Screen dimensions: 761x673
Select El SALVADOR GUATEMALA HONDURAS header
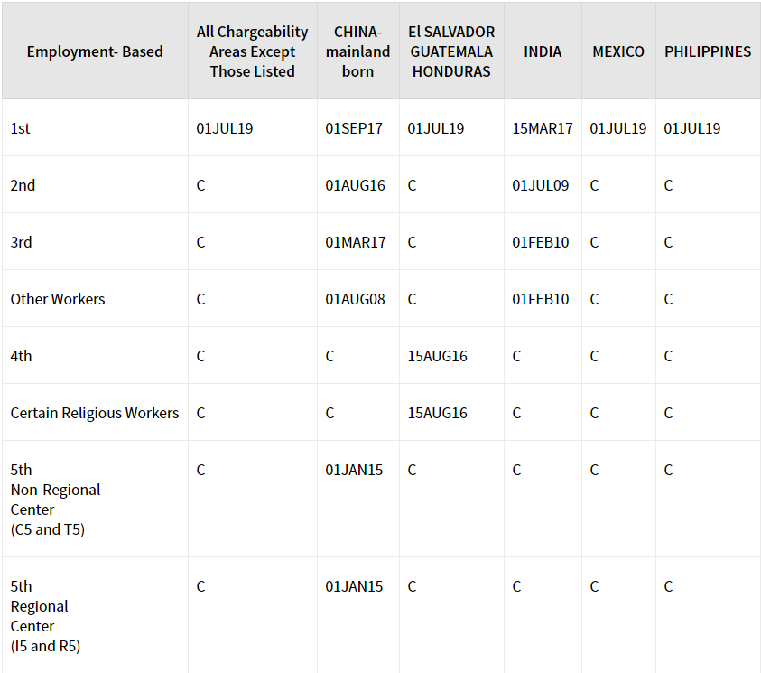click(451, 51)
